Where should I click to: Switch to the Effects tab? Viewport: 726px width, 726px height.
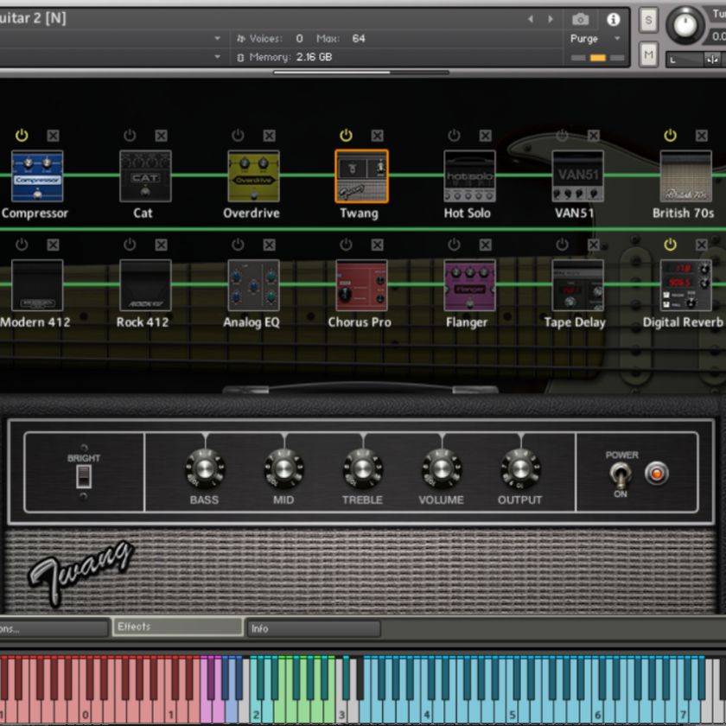click(x=178, y=627)
